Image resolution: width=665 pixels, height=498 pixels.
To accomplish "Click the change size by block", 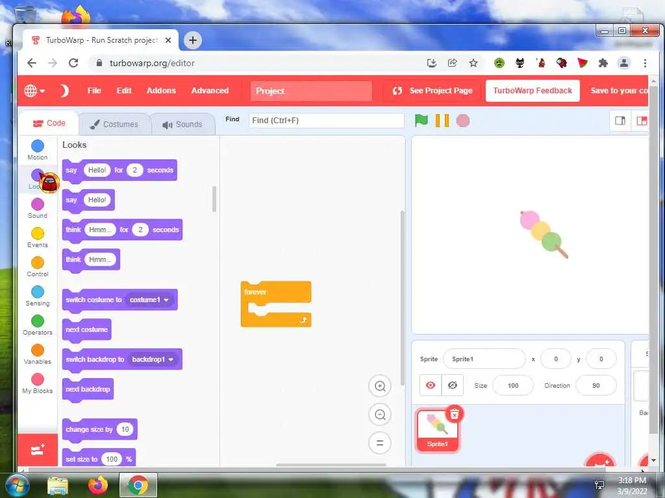I will click(99, 430).
